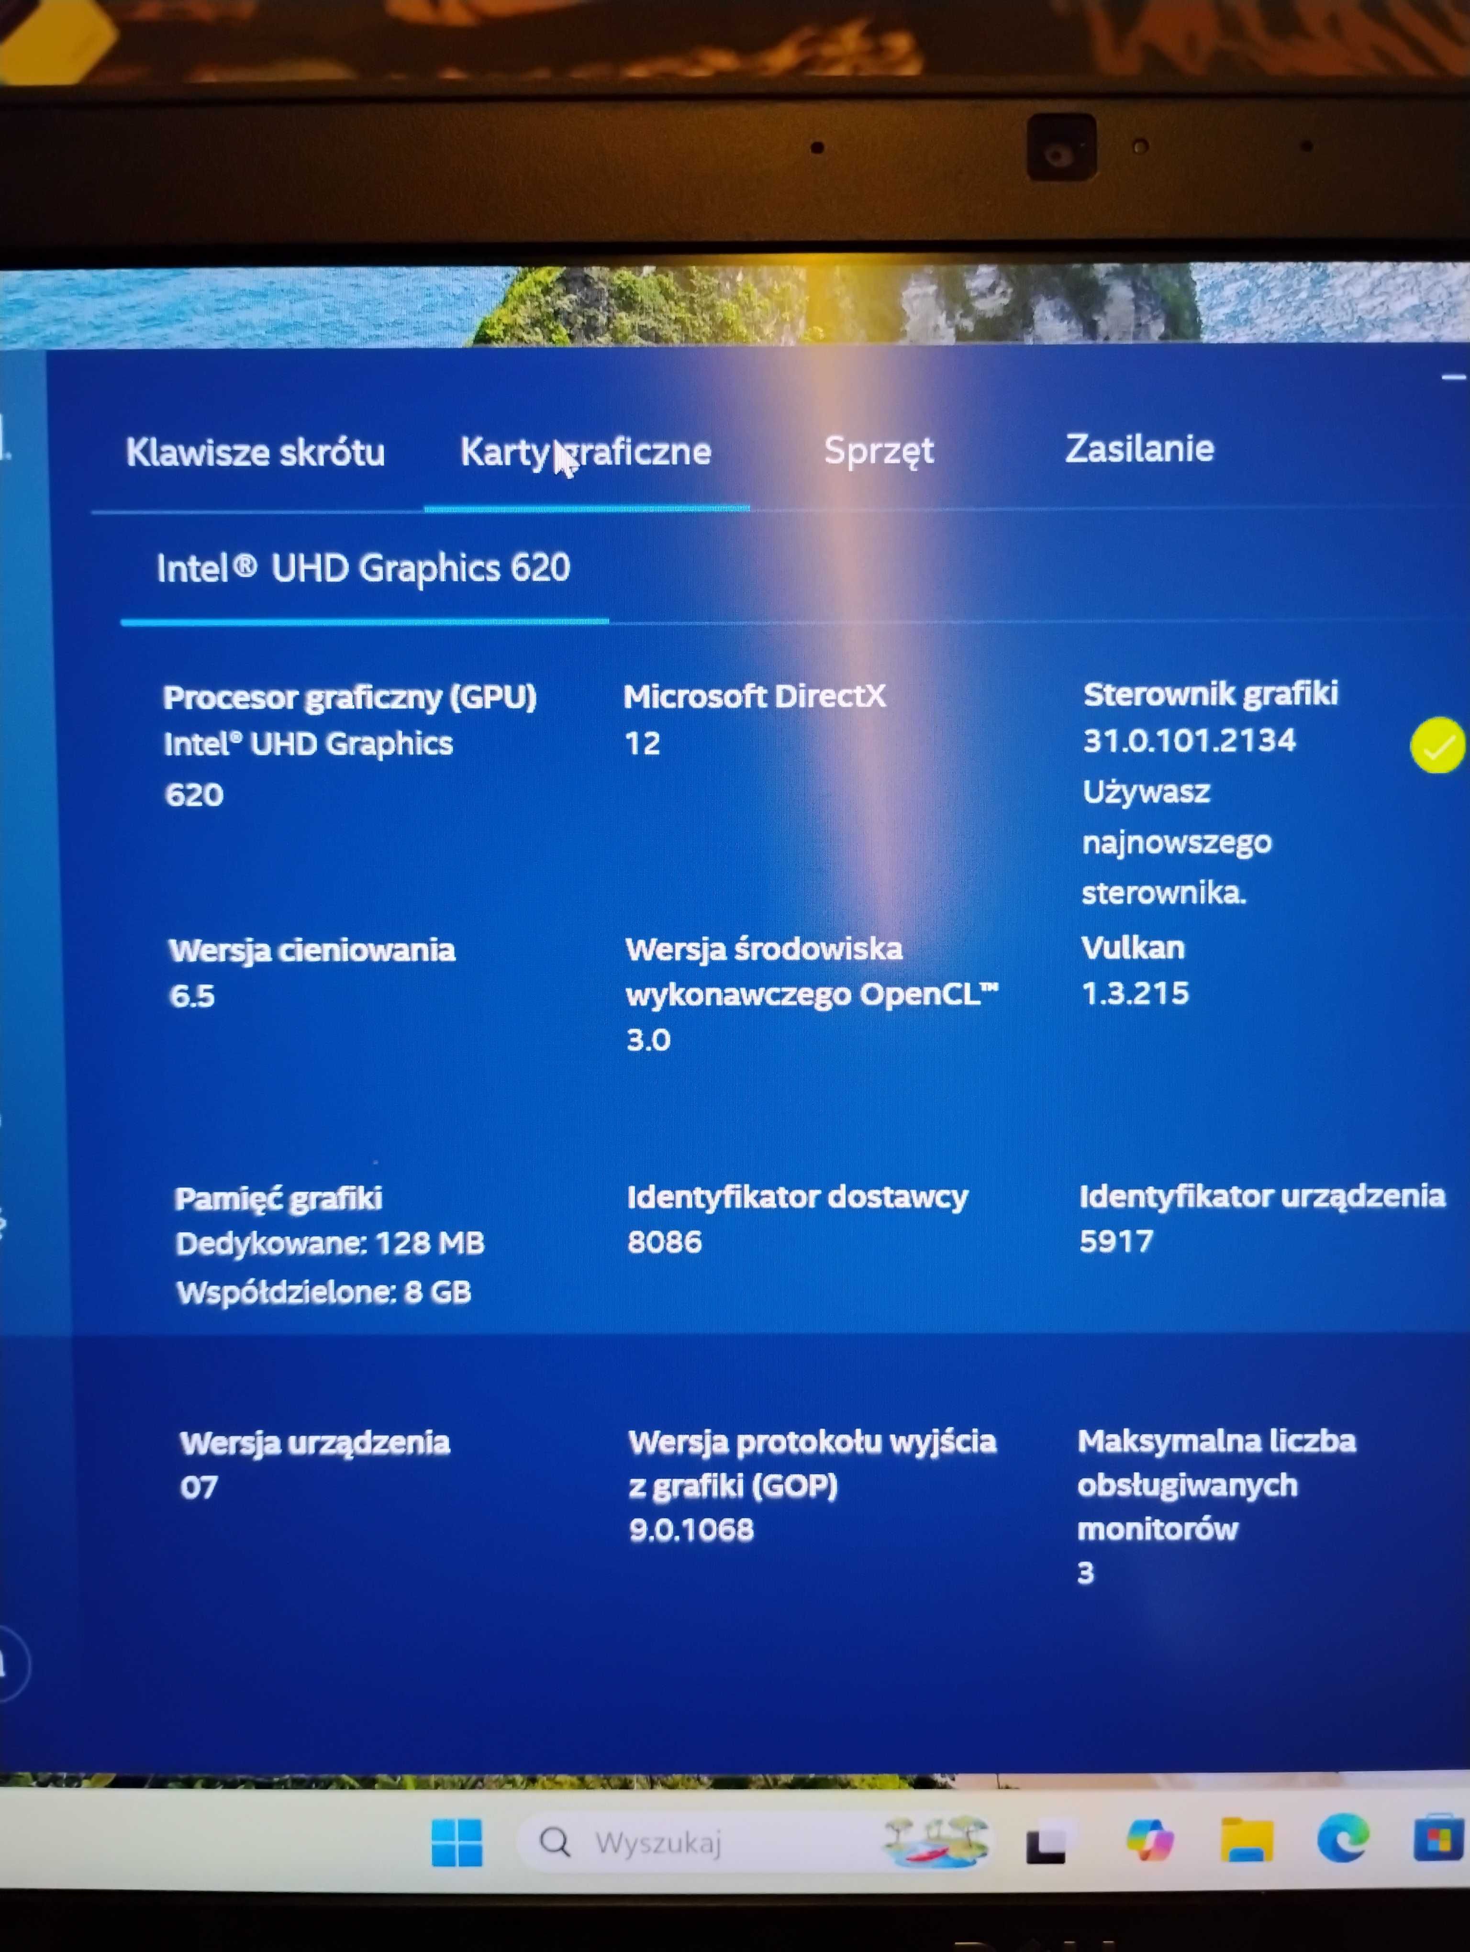1470x1952 pixels.
Task: Open File Explorer from the taskbar
Action: (x=1246, y=1840)
